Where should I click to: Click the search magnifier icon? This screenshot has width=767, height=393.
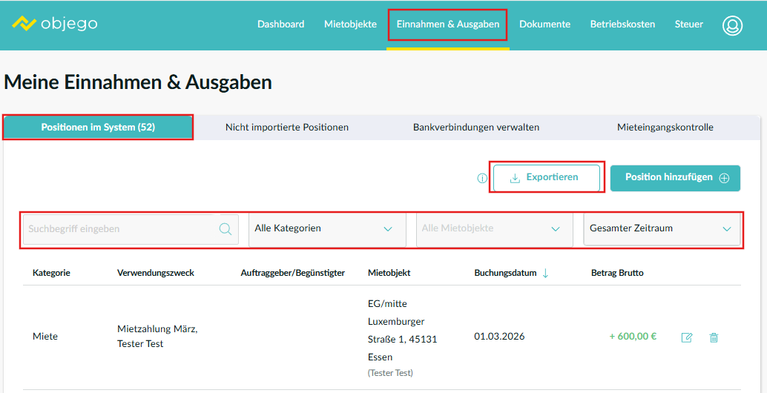pos(226,229)
